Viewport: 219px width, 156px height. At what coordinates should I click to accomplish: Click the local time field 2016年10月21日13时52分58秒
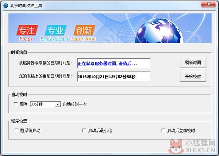pyautogui.click(x=114, y=77)
